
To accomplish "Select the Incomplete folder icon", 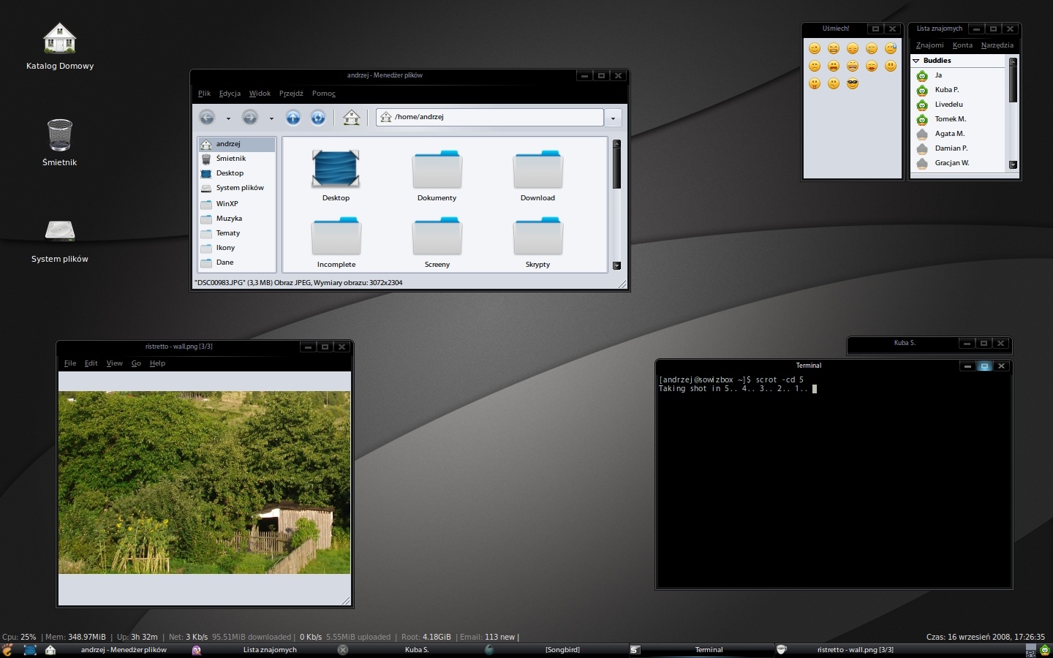I will [336, 235].
